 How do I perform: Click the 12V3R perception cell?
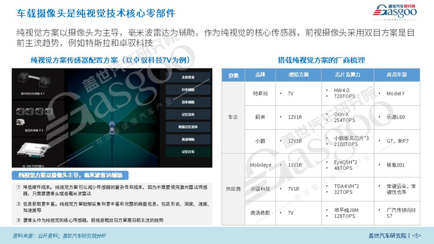click(x=298, y=141)
